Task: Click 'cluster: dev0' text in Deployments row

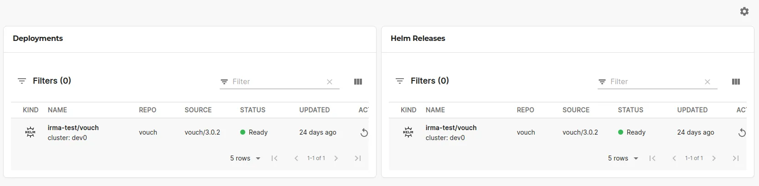Action: 67,138
